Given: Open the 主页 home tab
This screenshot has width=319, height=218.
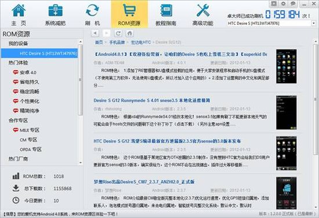Looking at the screenshot, I should (x=19, y=14).
